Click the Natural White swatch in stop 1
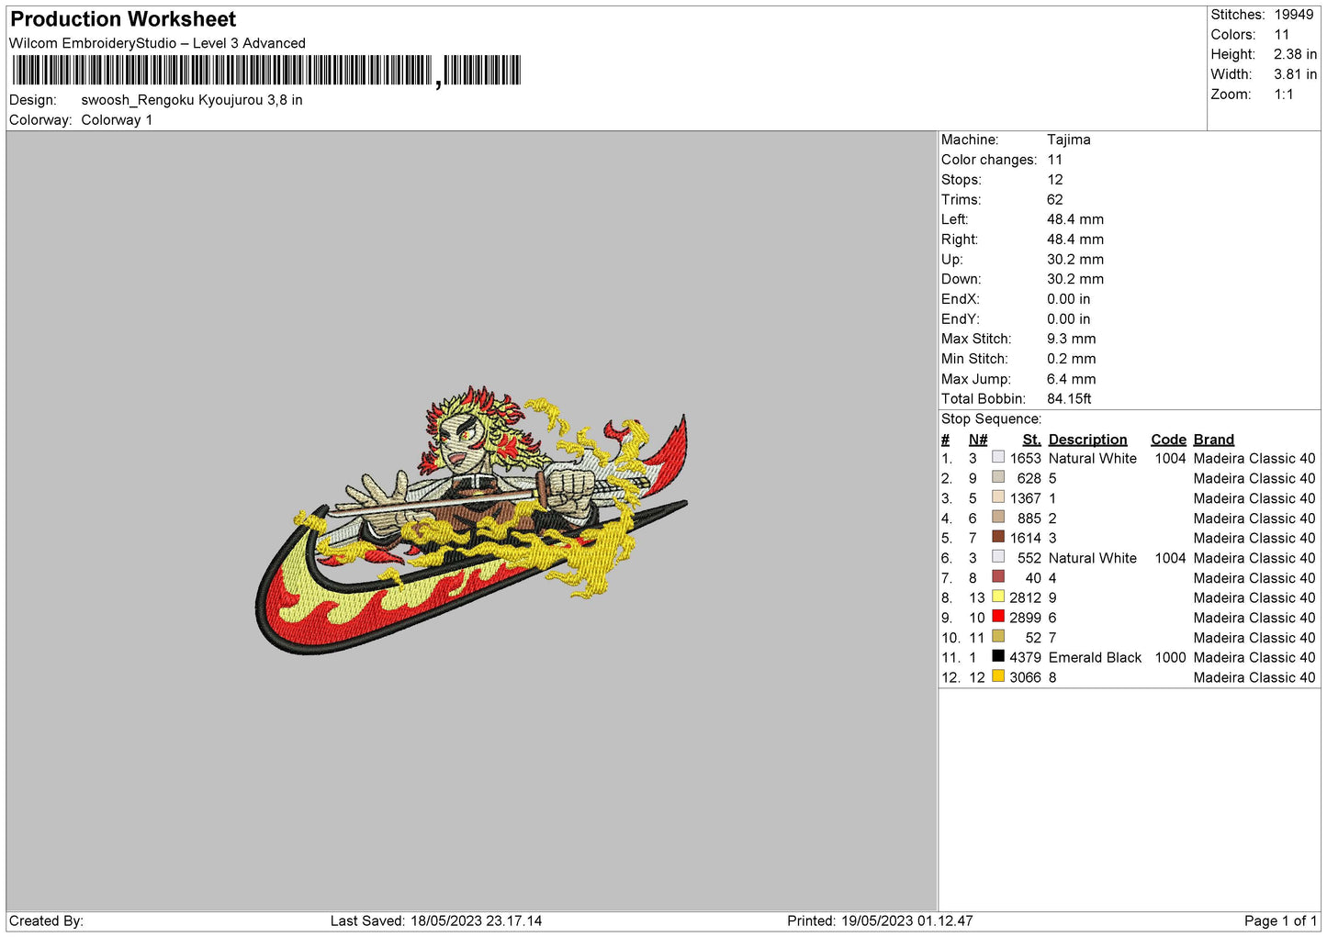 [x=997, y=457]
